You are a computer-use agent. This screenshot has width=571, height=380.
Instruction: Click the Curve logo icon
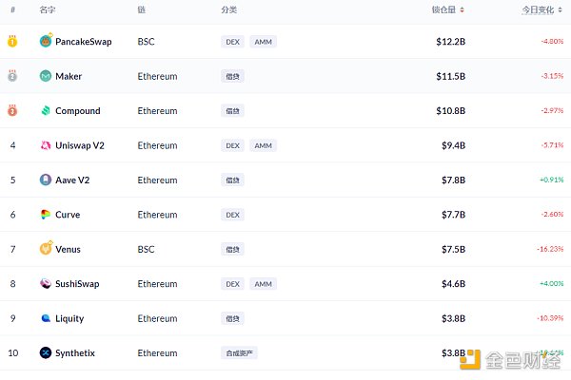[46, 215]
